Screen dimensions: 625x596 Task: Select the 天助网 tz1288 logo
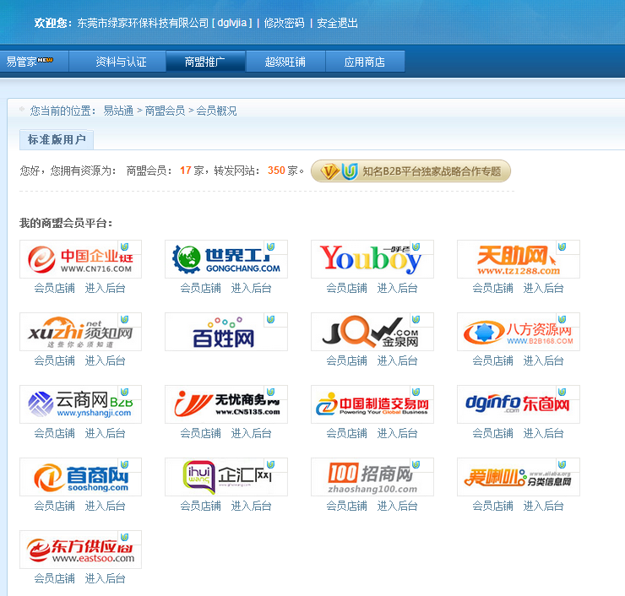tap(518, 259)
